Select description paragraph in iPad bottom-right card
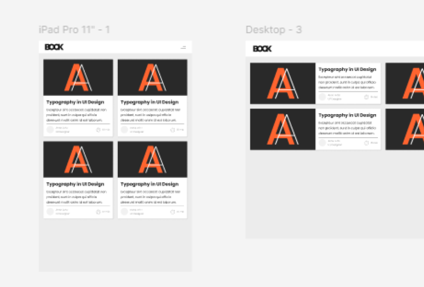 tap(151, 197)
